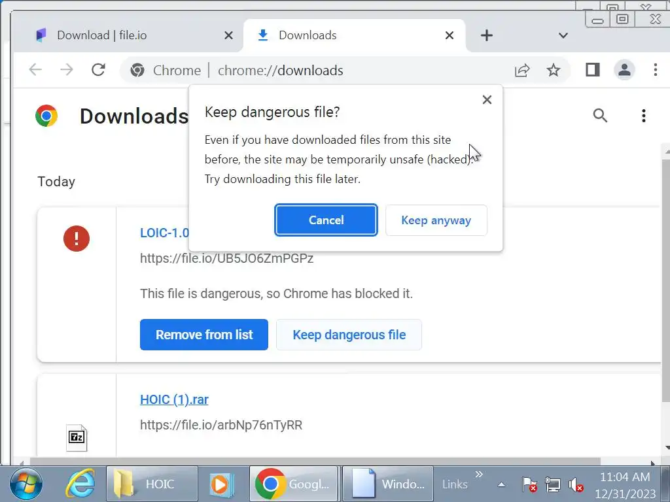Switch to Google Chrome taskbar item
The height and width of the screenshot is (502, 670).
pyautogui.click(x=294, y=484)
